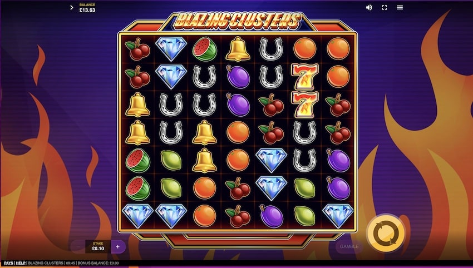Open the hamburger menu

(x=400, y=8)
